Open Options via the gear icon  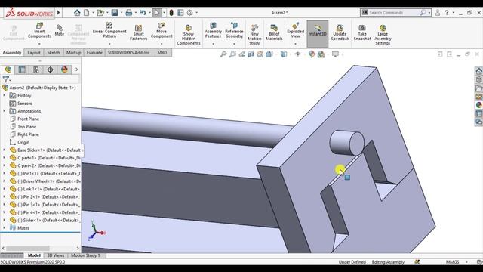[x=189, y=13]
